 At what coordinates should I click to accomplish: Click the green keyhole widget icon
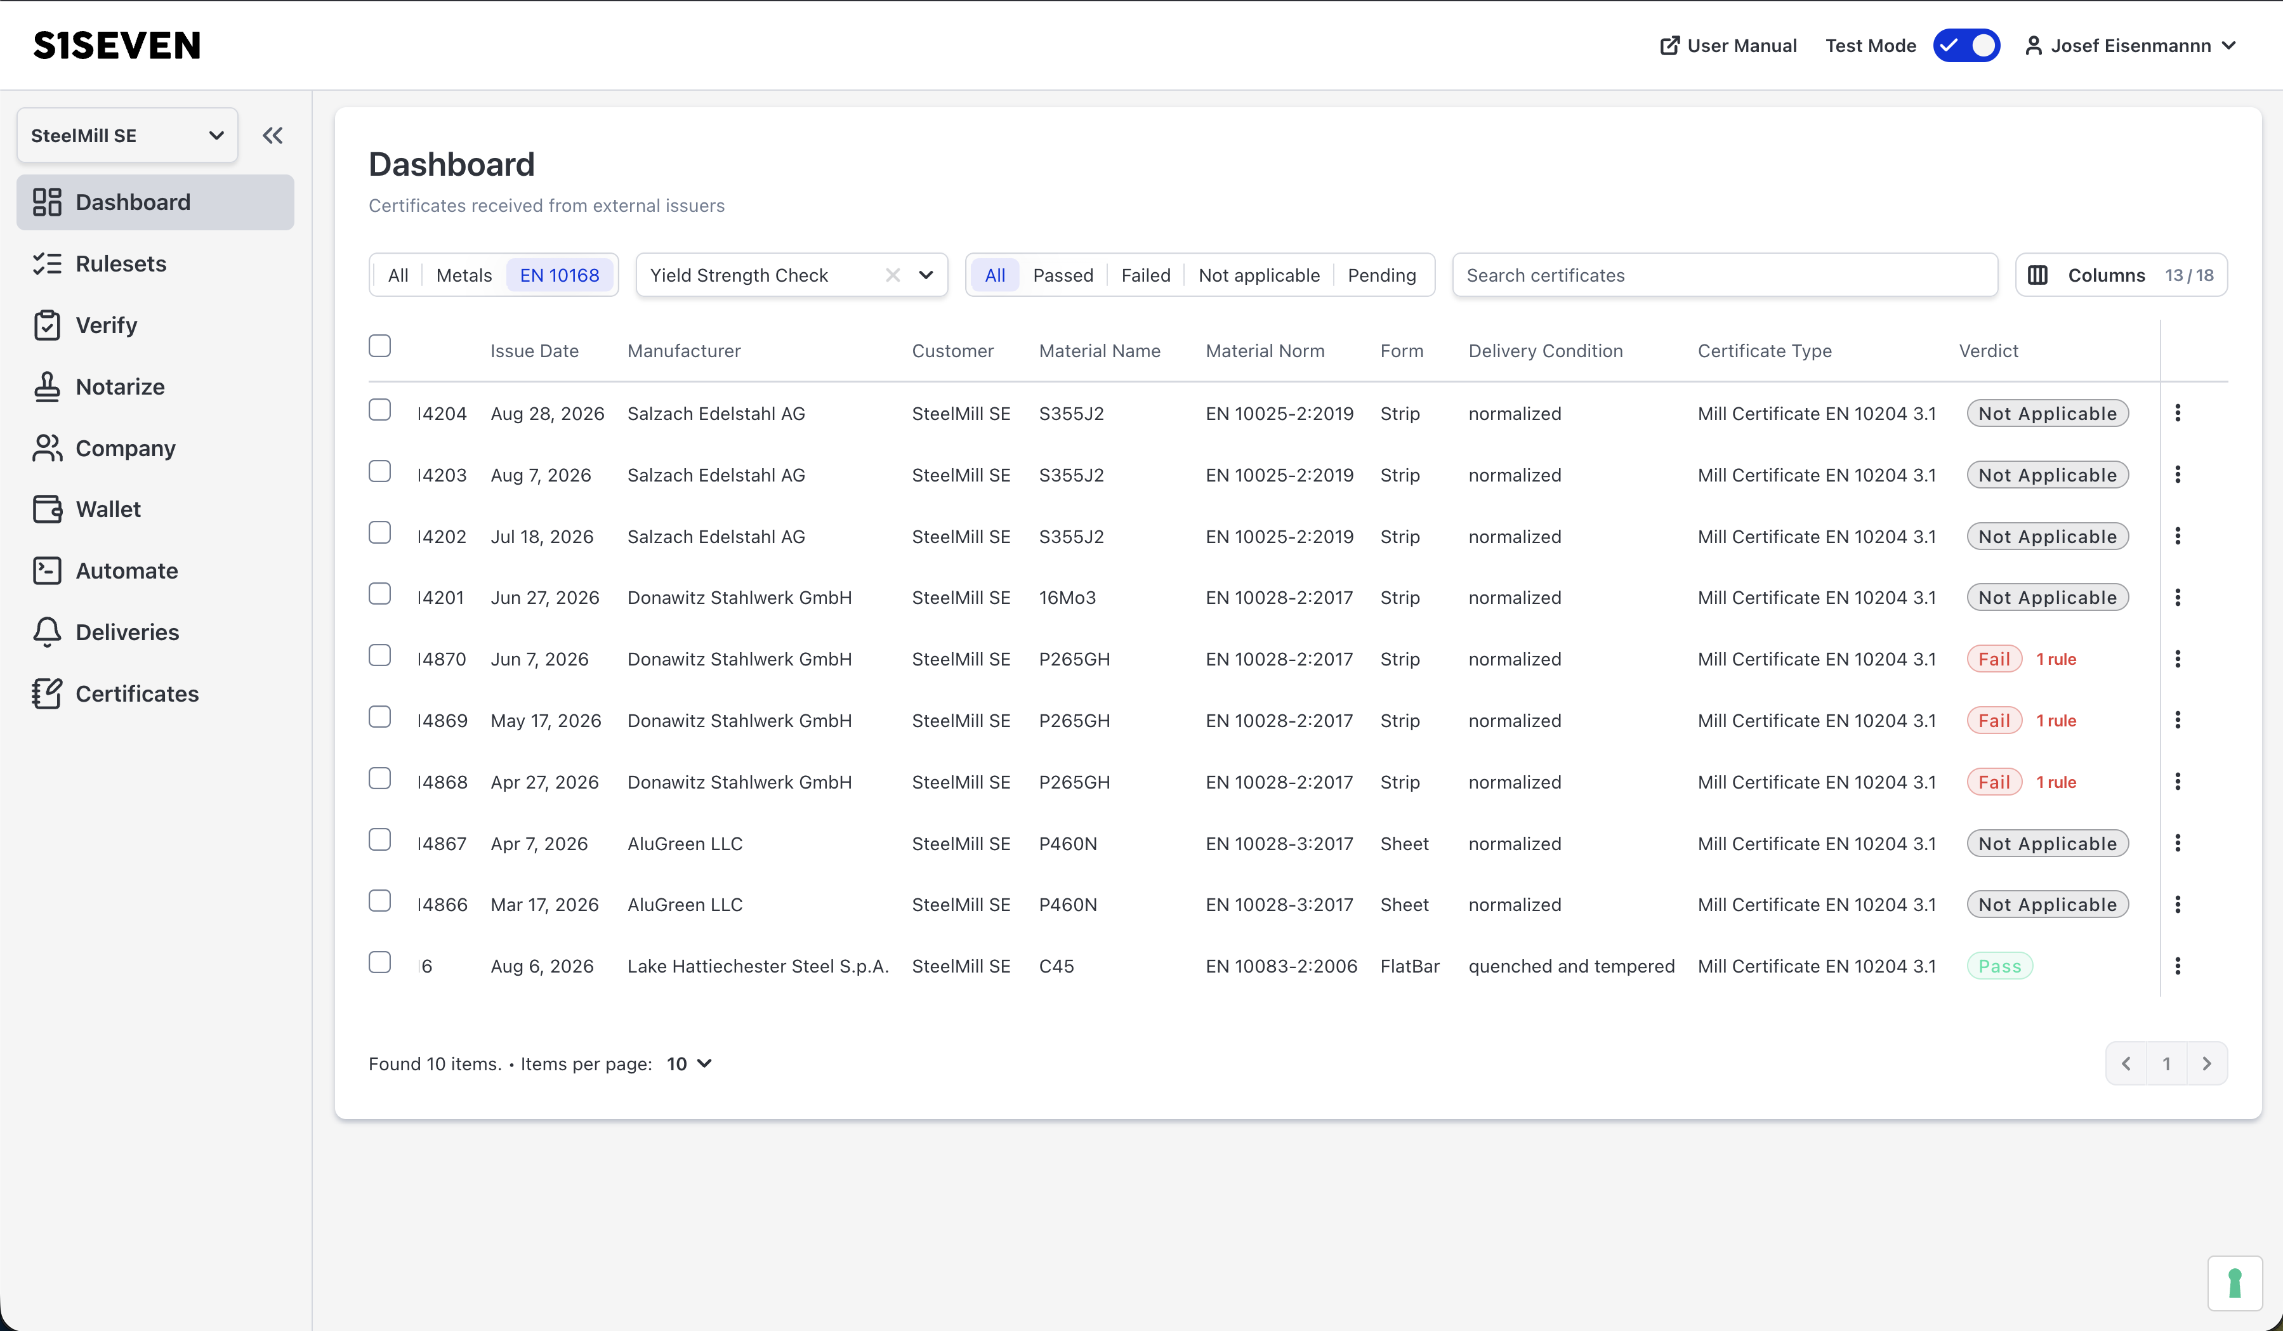pos(2235,1283)
